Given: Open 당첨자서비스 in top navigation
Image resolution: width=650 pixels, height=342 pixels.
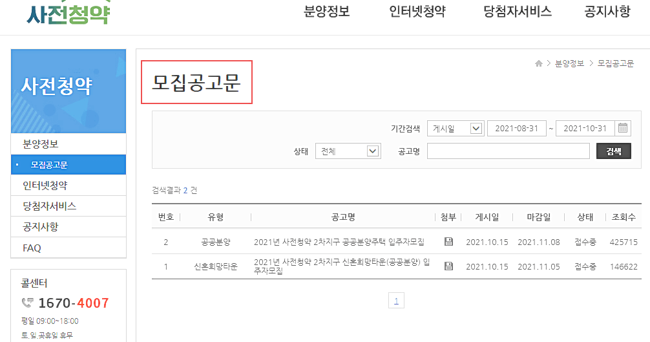Looking at the screenshot, I should pos(518,11).
